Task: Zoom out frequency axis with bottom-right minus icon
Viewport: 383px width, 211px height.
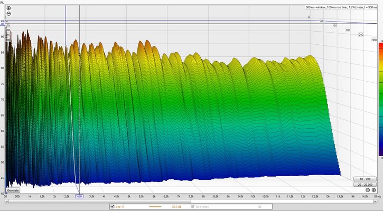Action: [368, 190]
